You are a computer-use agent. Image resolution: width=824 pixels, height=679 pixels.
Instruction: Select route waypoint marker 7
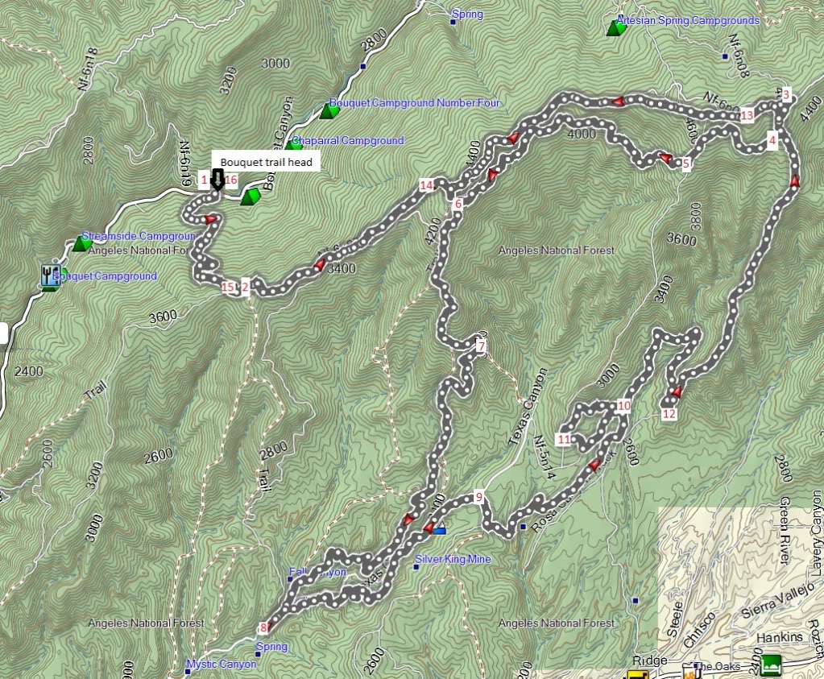click(481, 347)
